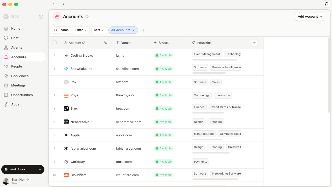
Task: Open the Home page
Action: (23, 29)
